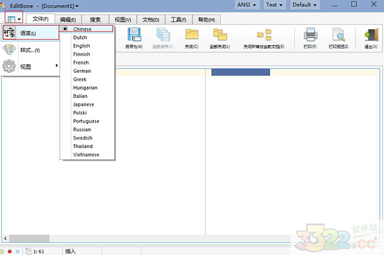Choose French from the language list
Image resolution: width=384 pixels, height=255 pixels.
87,62
